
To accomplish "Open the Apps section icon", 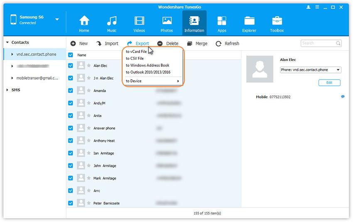I will click(222, 21).
